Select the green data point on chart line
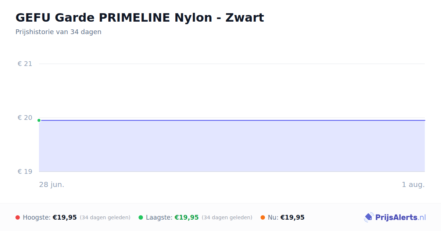 tap(39, 120)
